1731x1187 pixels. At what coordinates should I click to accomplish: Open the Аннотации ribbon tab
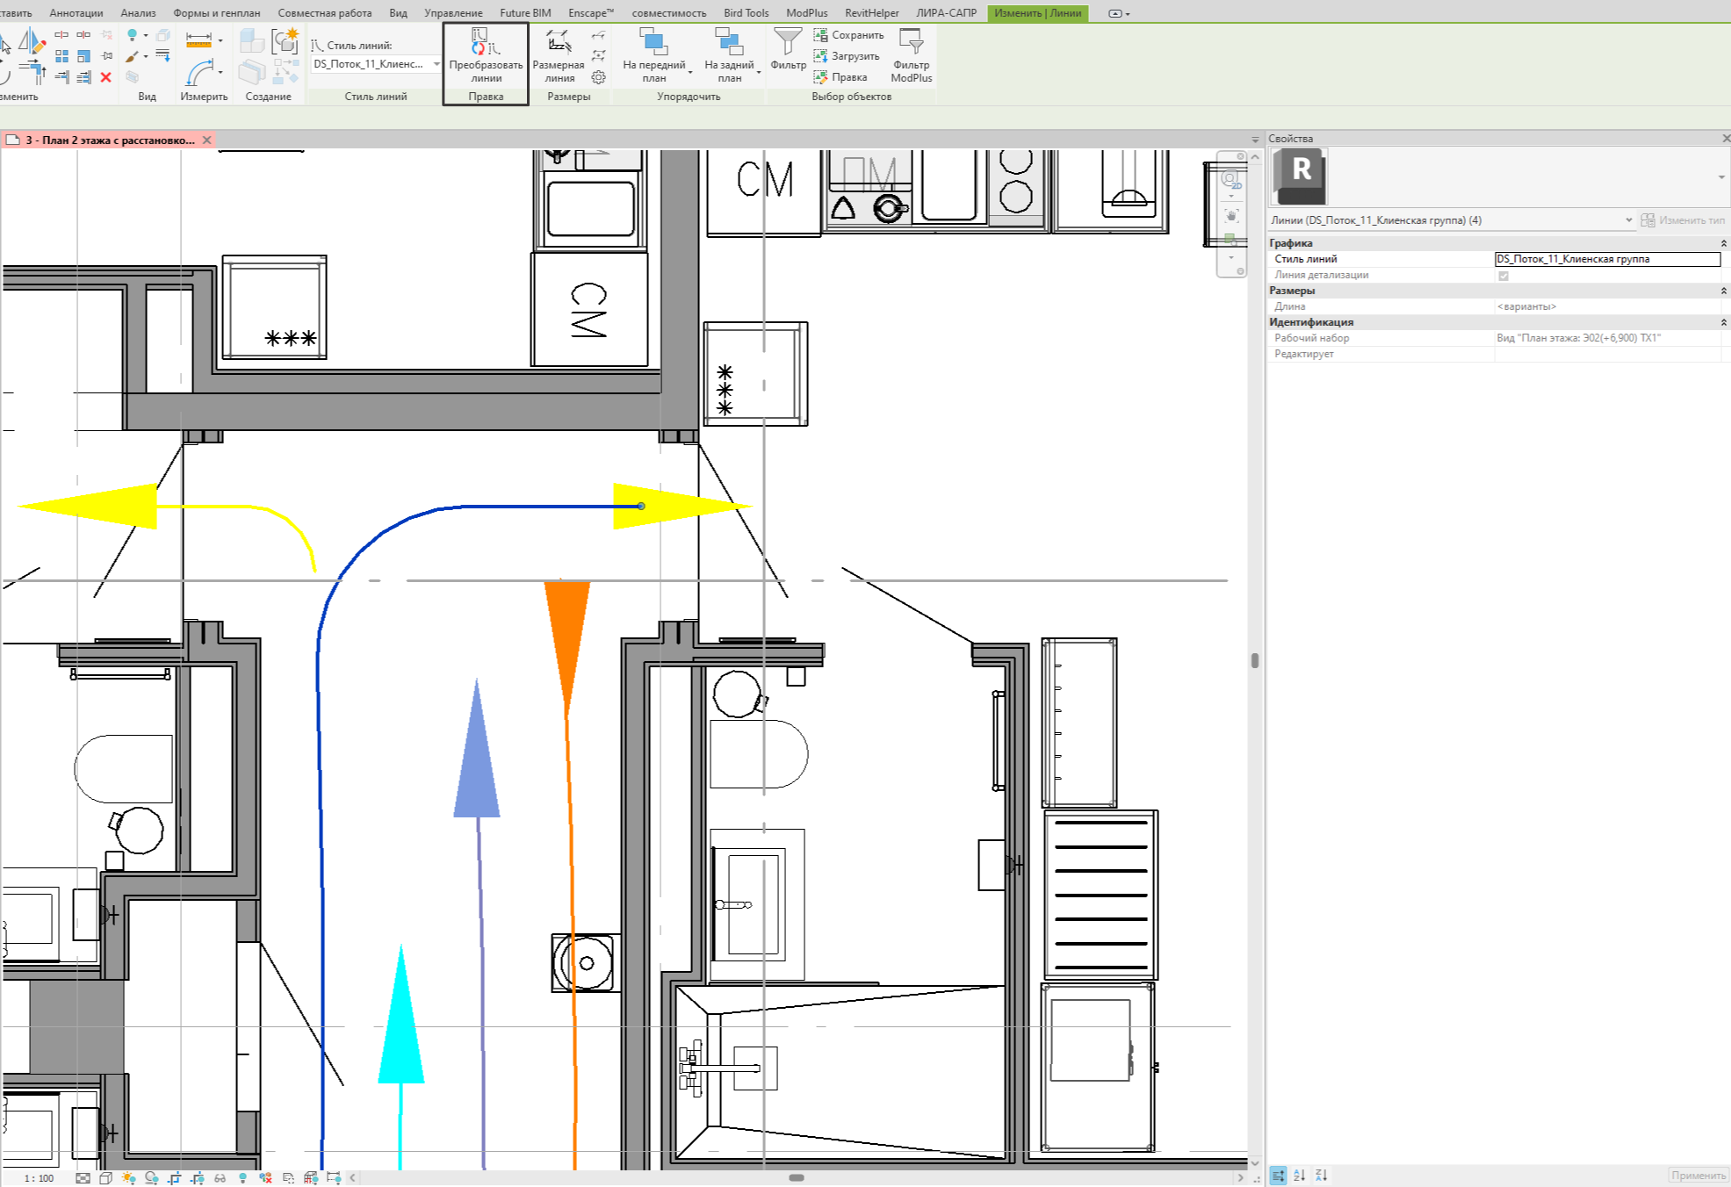pos(76,12)
